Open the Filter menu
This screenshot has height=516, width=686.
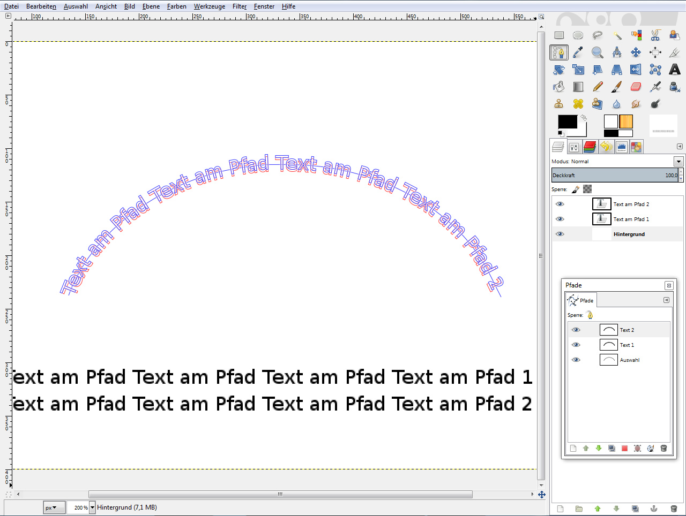pos(240,6)
